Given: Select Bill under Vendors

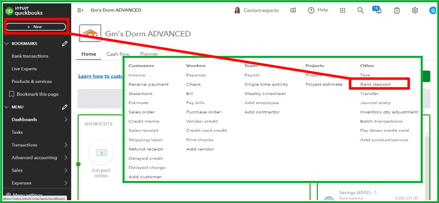Looking at the screenshot, I should point(189,93).
